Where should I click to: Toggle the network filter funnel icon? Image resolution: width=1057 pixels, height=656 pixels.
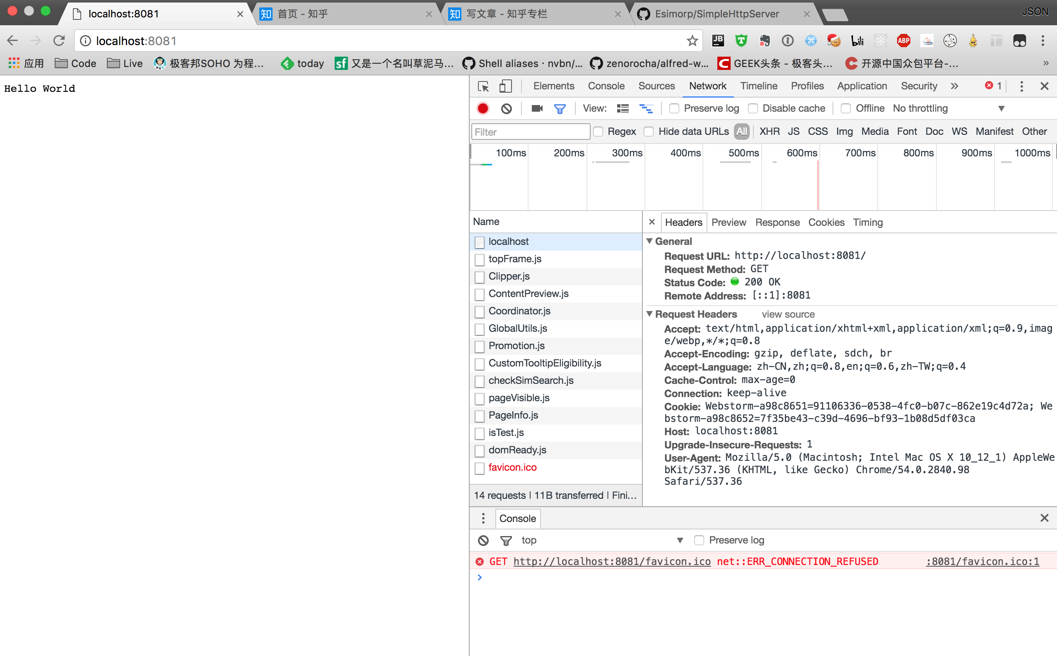pos(560,108)
